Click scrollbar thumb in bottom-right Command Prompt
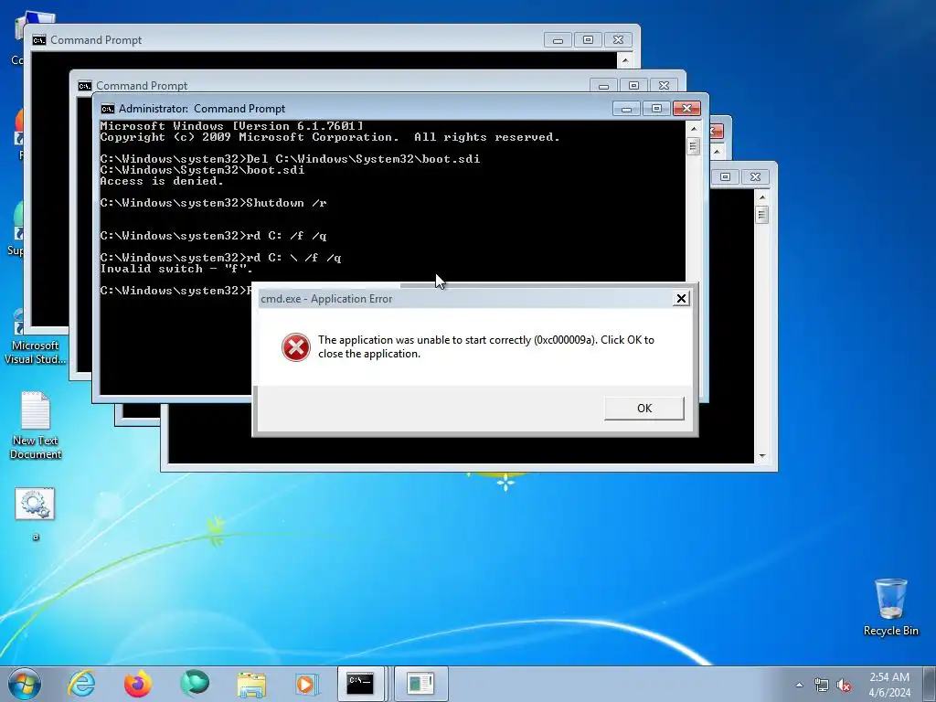Screen dimensions: 936x702 click(761, 215)
